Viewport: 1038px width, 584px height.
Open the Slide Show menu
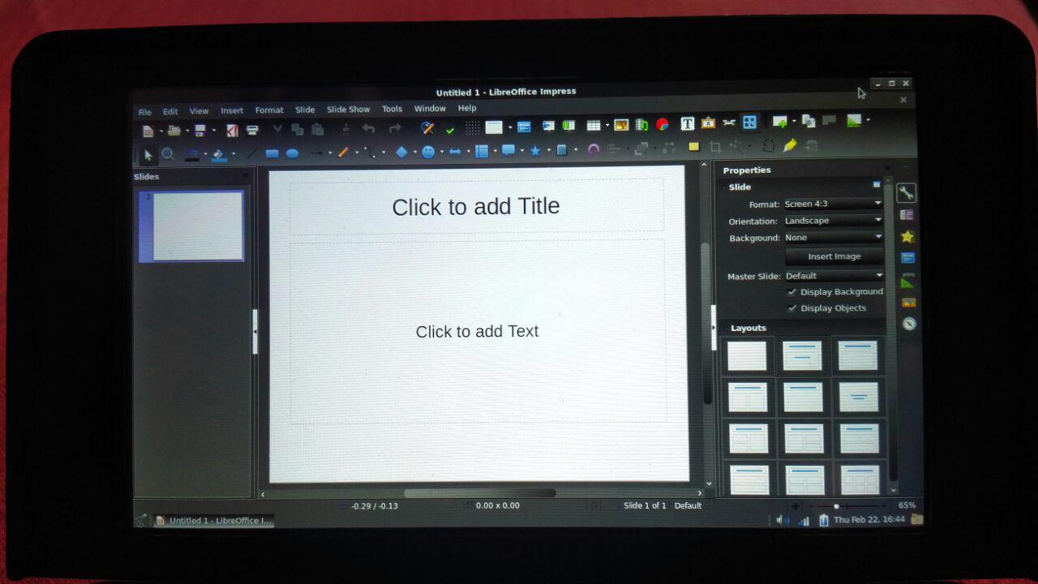coord(348,109)
